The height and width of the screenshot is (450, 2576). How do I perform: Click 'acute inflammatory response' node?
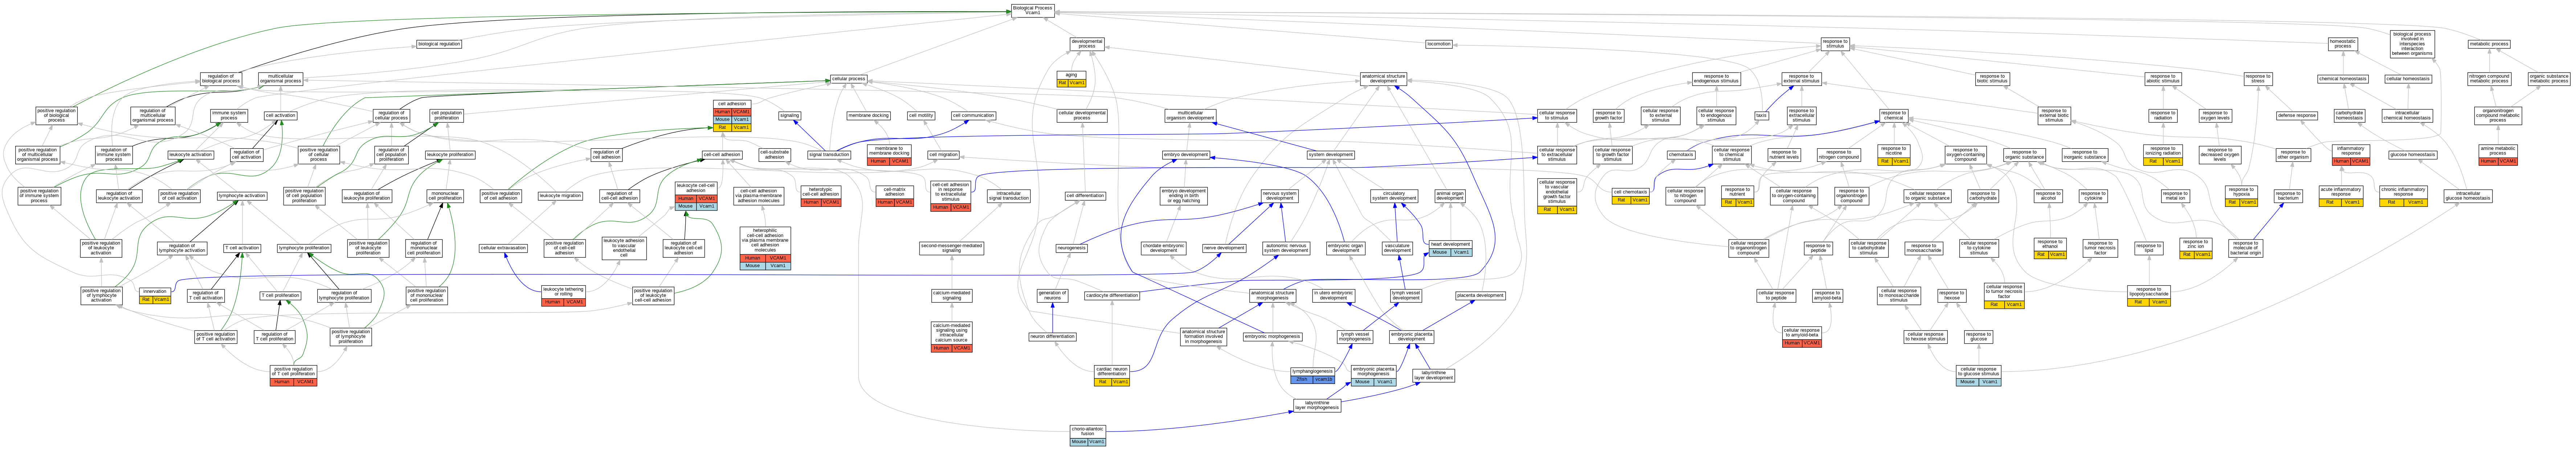click(x=2341, y=196)
